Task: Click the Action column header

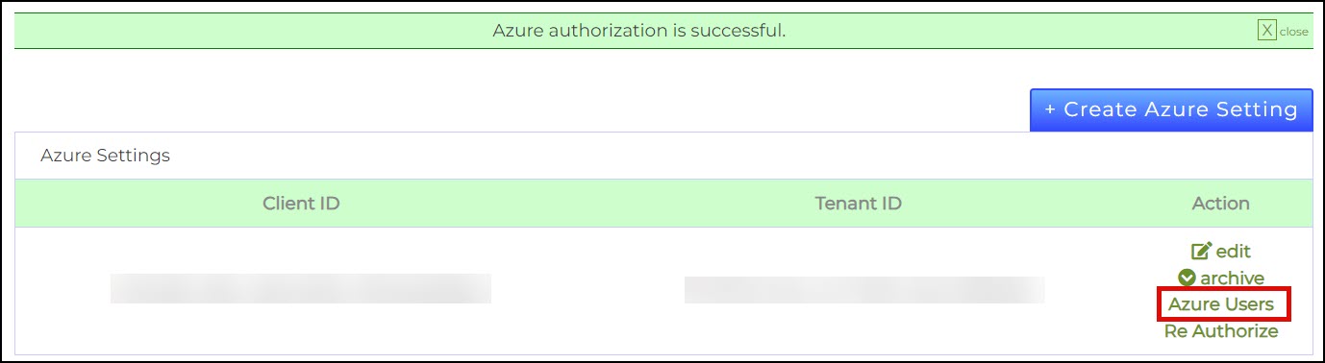Action: (x=1221, y=204)
